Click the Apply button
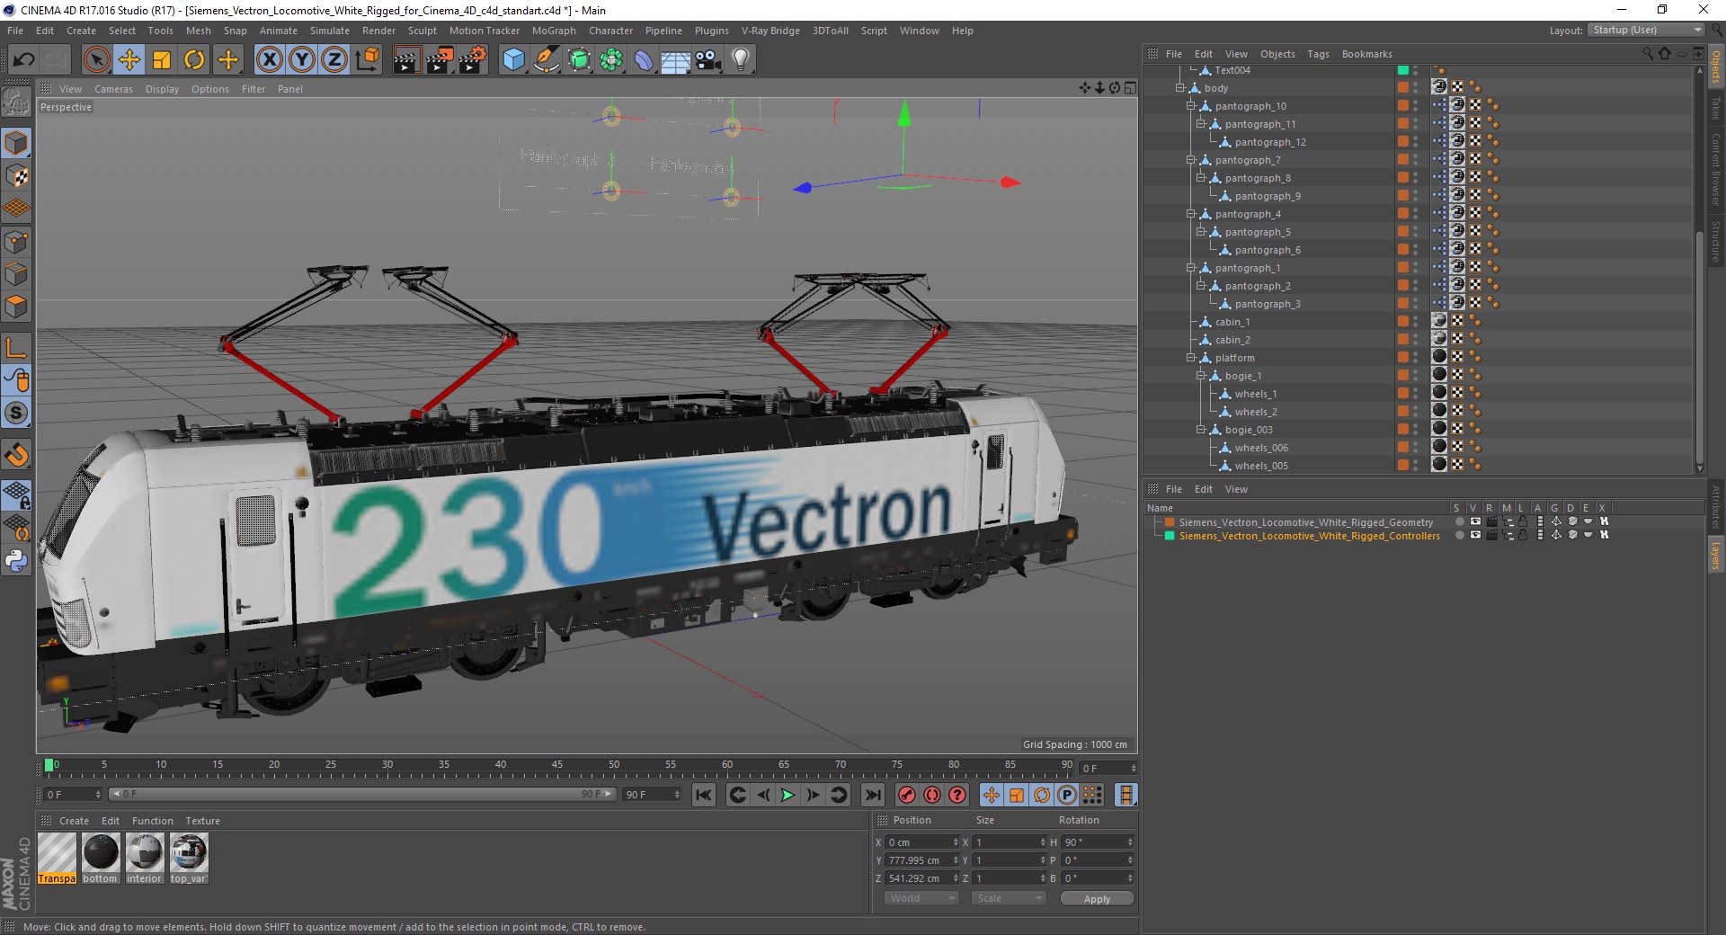The width and height of the screenshot is (1726, 935). [1097, 899]
